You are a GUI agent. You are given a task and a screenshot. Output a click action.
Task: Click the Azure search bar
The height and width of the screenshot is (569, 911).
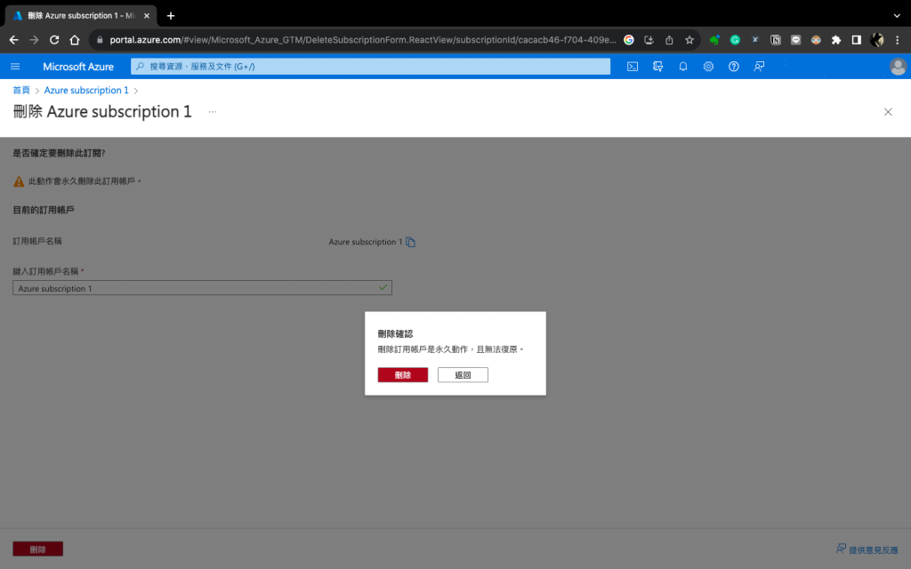pos(370,67)
